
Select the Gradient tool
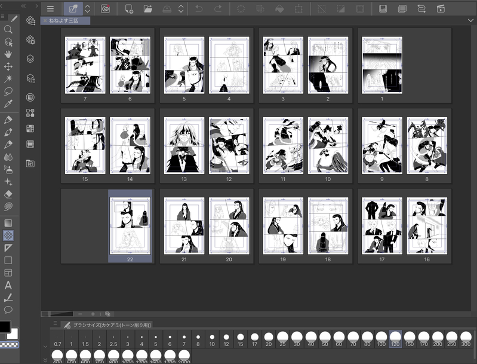pos(8,223)
